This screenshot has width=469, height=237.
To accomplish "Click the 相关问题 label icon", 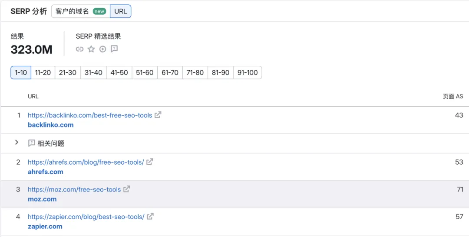I will [x=31, y=143].
